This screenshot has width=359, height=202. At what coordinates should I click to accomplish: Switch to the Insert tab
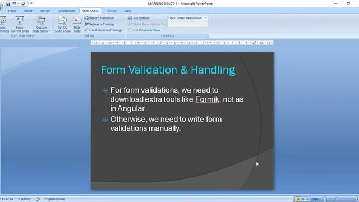coord(28,11)
